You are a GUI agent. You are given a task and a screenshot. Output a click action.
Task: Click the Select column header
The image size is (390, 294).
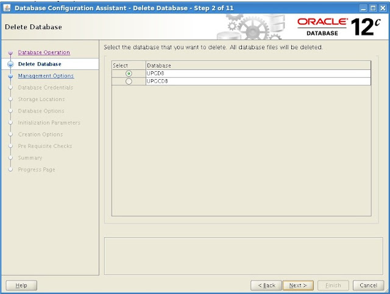click(x=129, y=65)
